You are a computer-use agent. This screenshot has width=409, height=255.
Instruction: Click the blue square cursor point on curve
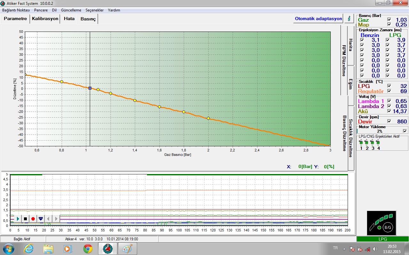point(90,88)
